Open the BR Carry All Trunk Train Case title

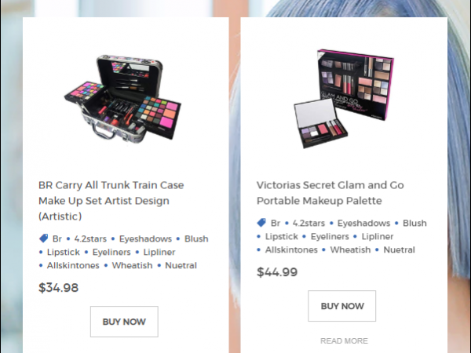click(x=111, y=201)
